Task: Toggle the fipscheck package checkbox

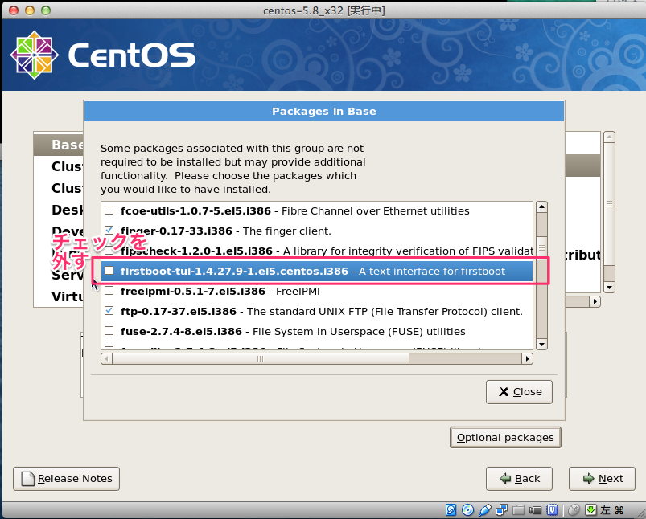Action: (x=109, y=250)
